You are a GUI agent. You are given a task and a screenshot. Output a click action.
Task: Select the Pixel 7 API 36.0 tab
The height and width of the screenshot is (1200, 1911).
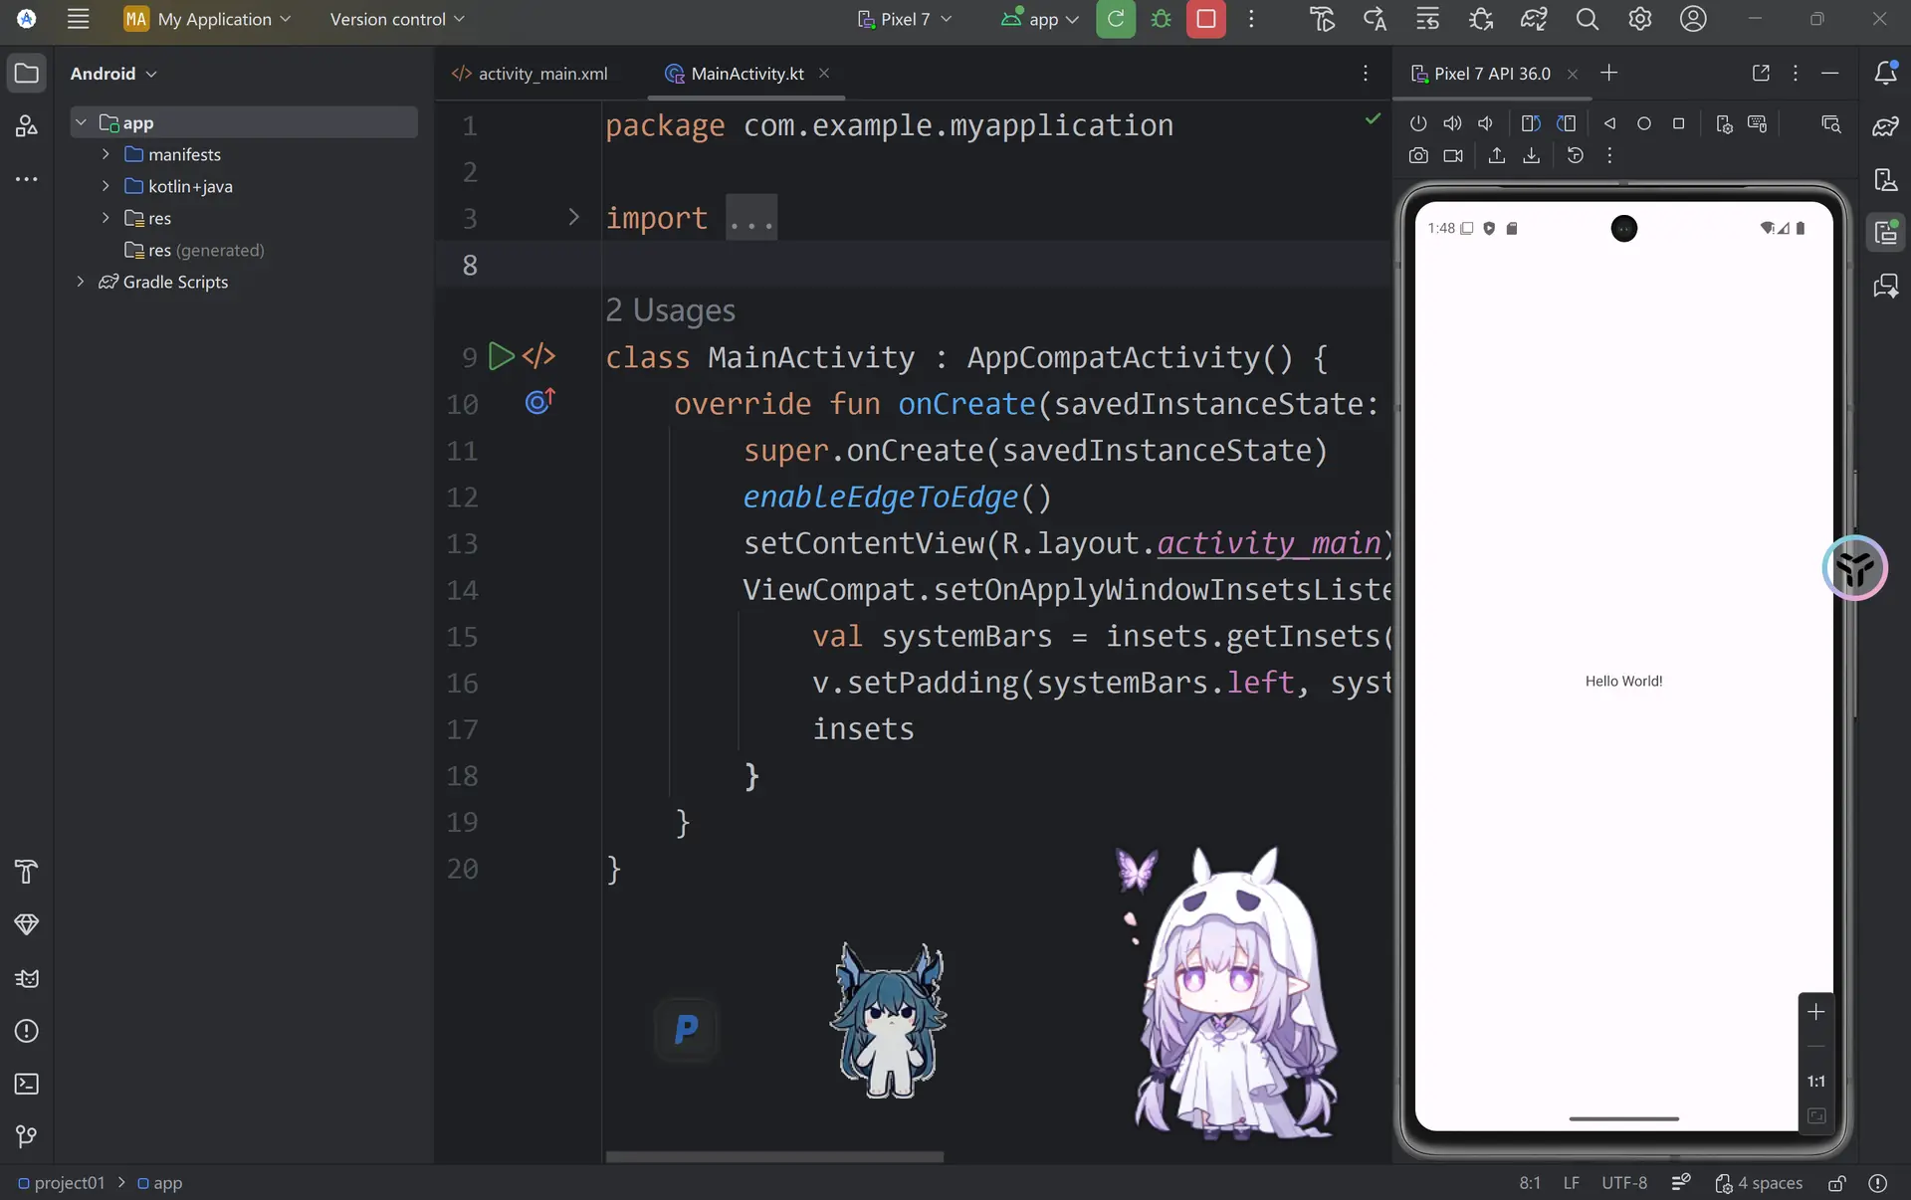1492,74
